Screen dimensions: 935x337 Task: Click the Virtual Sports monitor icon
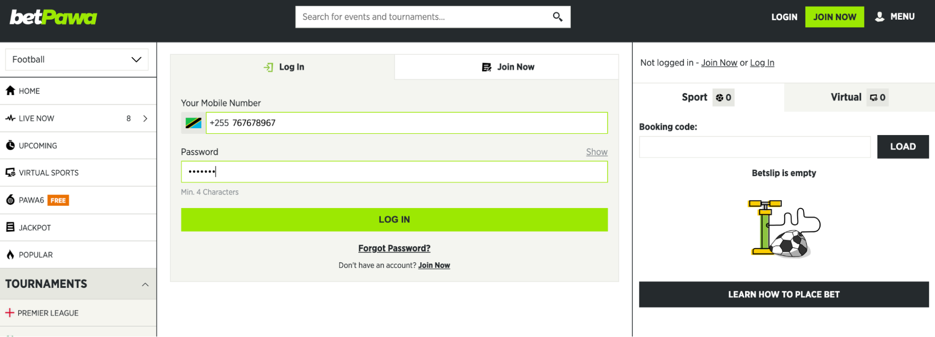pos(10,172)
